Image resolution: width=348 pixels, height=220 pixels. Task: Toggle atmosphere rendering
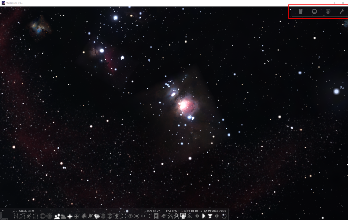click(63, 216)
